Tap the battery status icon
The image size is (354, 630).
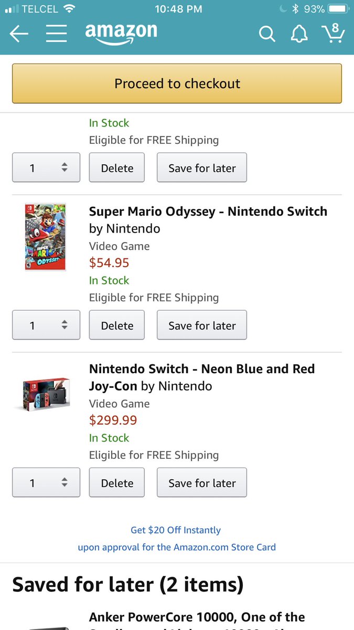(x=338, y=9)
